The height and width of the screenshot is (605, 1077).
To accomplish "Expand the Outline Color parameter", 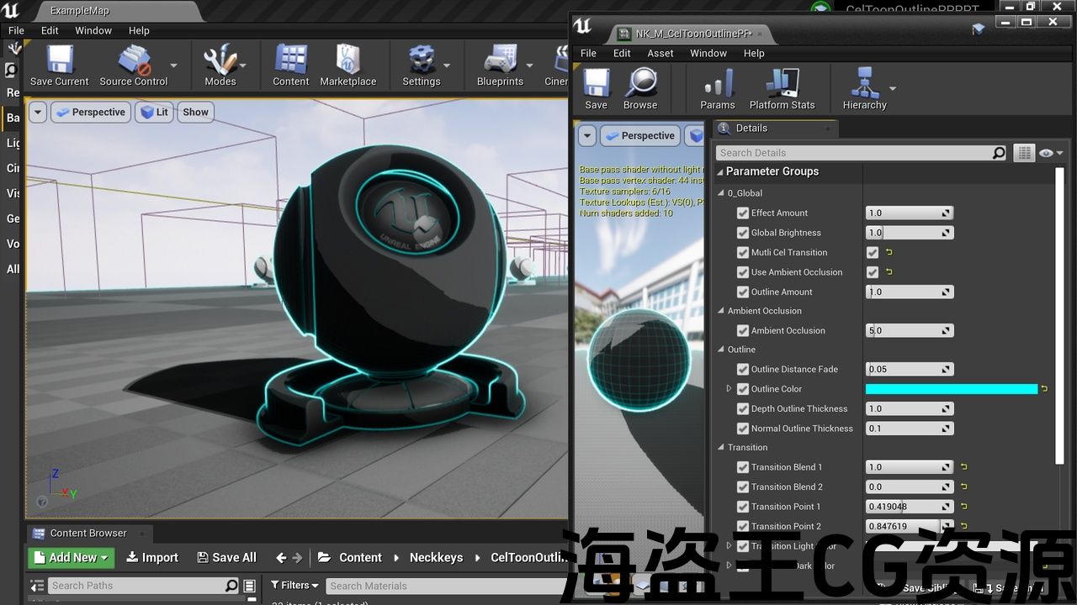I will 729,389.
